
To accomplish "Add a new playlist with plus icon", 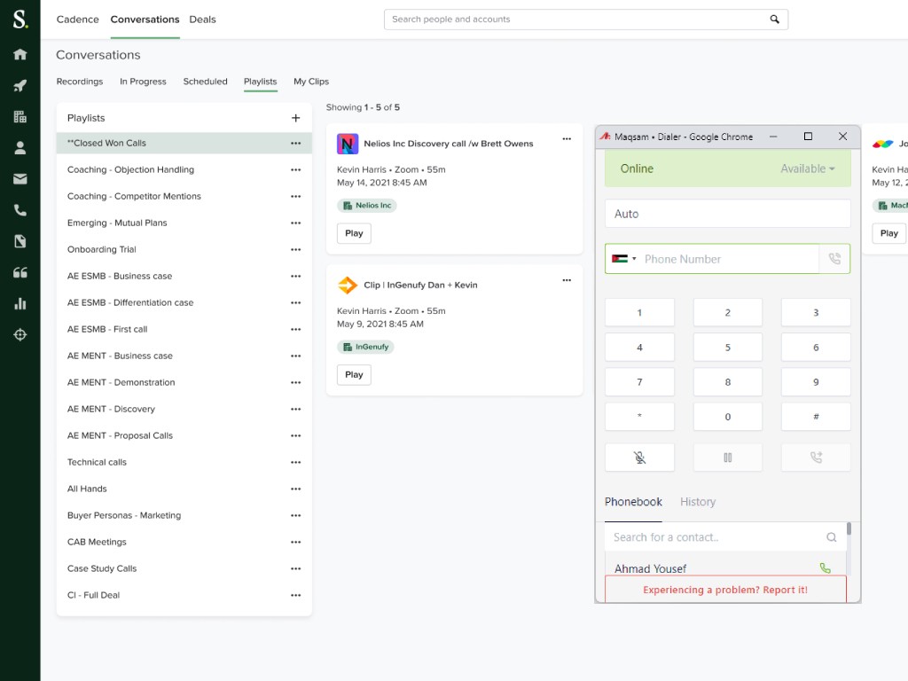I will [x=295, y=118].
